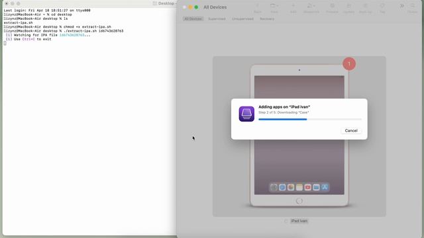
Task: Click the "Step 2 of 5" status text
Action: [x=284, y=112]
